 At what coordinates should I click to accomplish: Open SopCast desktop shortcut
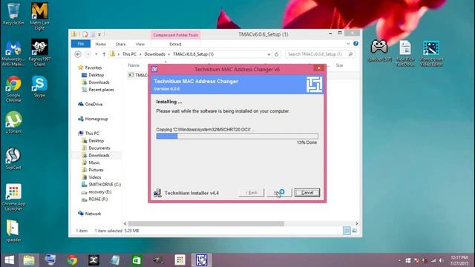[x=13, y=158]
